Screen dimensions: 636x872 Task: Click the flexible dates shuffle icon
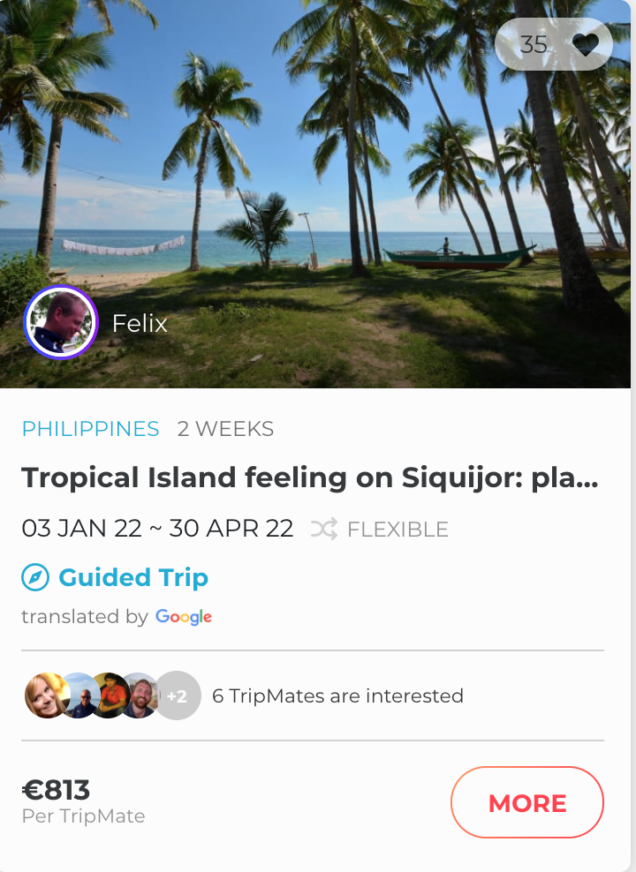click(323, 529)
